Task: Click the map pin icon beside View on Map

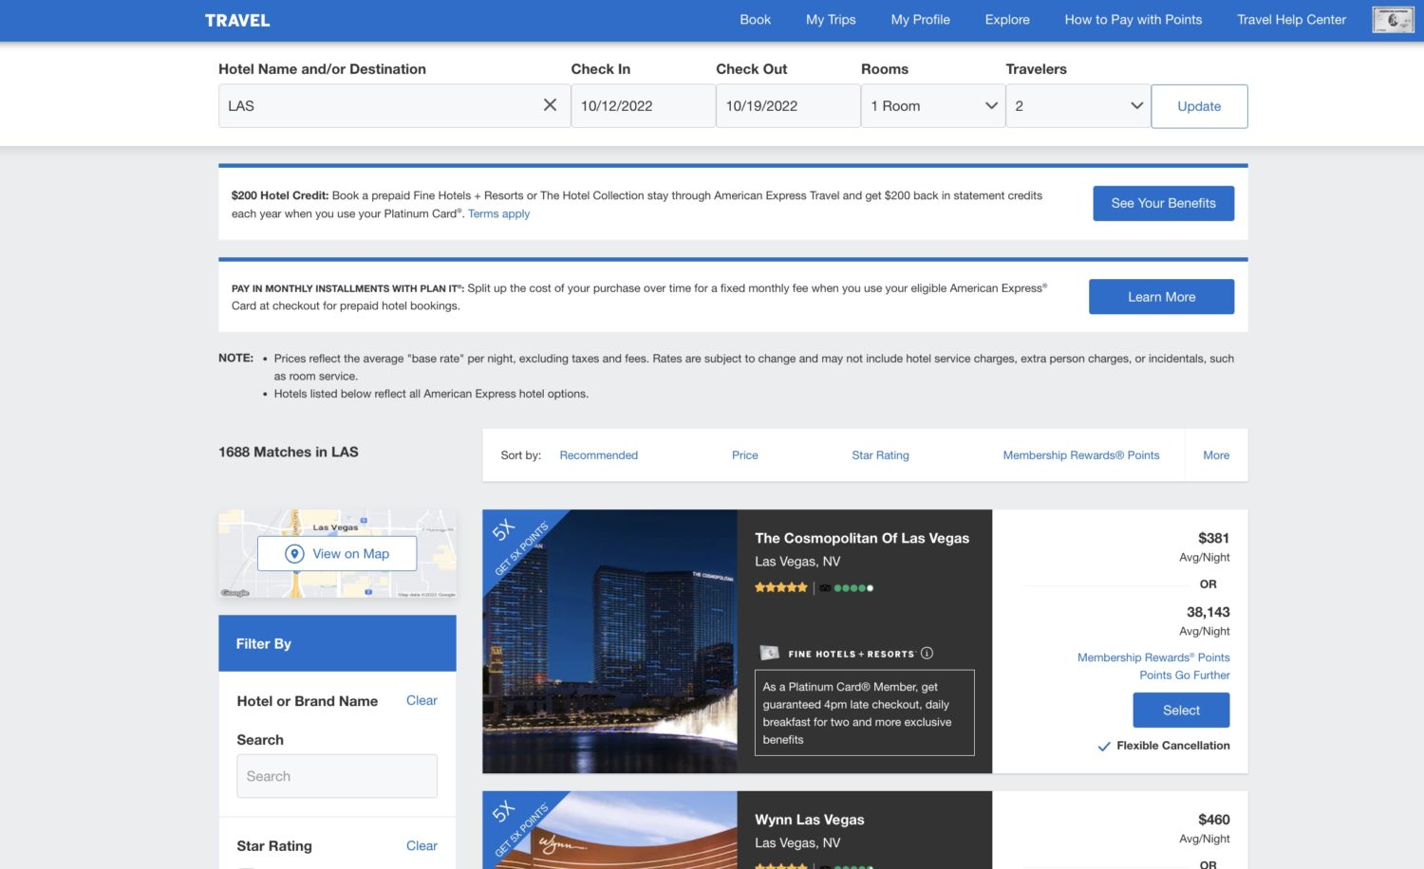Action: tap(295, 553)
